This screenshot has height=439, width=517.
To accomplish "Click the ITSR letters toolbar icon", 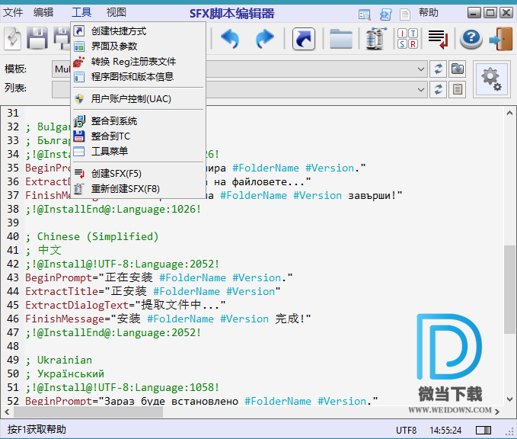I will (x=407, y=38).
